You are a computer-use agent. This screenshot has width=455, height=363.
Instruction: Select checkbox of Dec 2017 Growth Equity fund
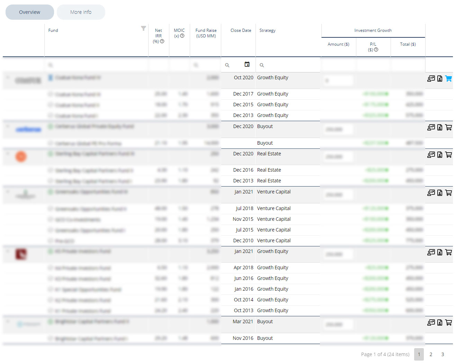tap(51, 94)
